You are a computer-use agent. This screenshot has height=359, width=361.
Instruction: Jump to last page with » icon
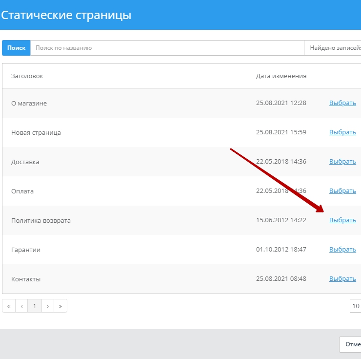click(x=60, y=306)
